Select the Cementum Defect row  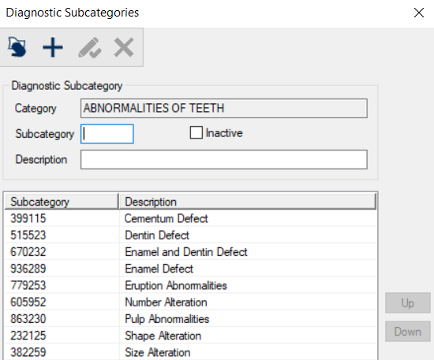click(190, 218)
